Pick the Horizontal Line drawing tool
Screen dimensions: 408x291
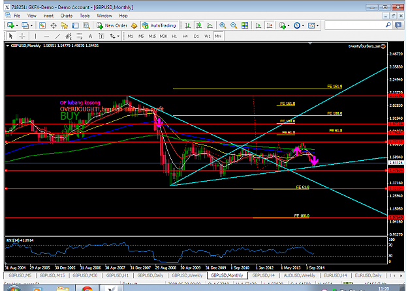(x=46, y=36)
